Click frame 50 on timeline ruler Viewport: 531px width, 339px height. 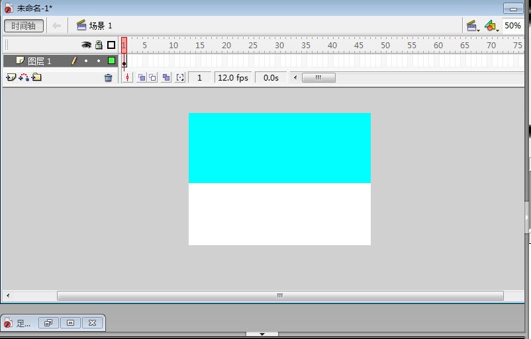click(x=385, y=46)
